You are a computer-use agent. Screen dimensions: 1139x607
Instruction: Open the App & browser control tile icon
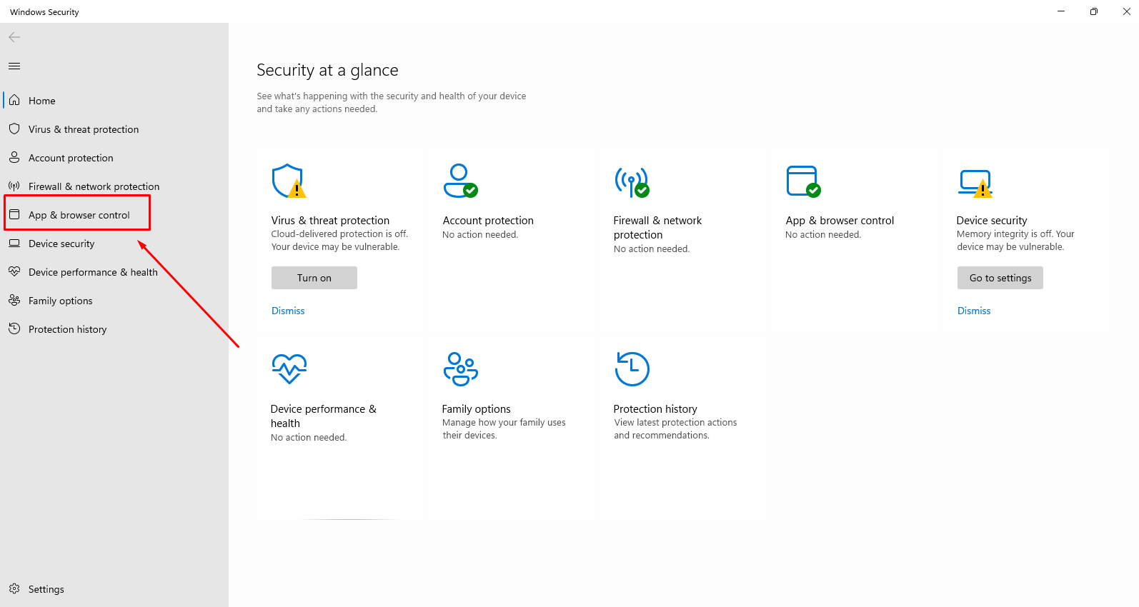point(802,181)
